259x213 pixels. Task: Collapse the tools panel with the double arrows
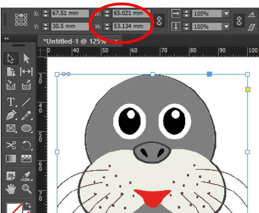[6, 38]
